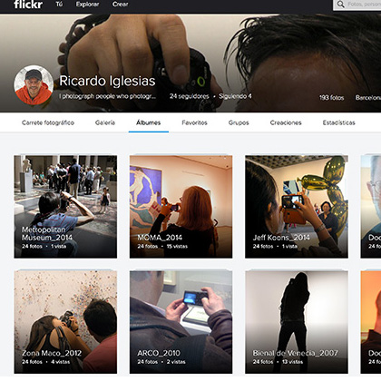Focus the photo search field

(x=357, y=5)
